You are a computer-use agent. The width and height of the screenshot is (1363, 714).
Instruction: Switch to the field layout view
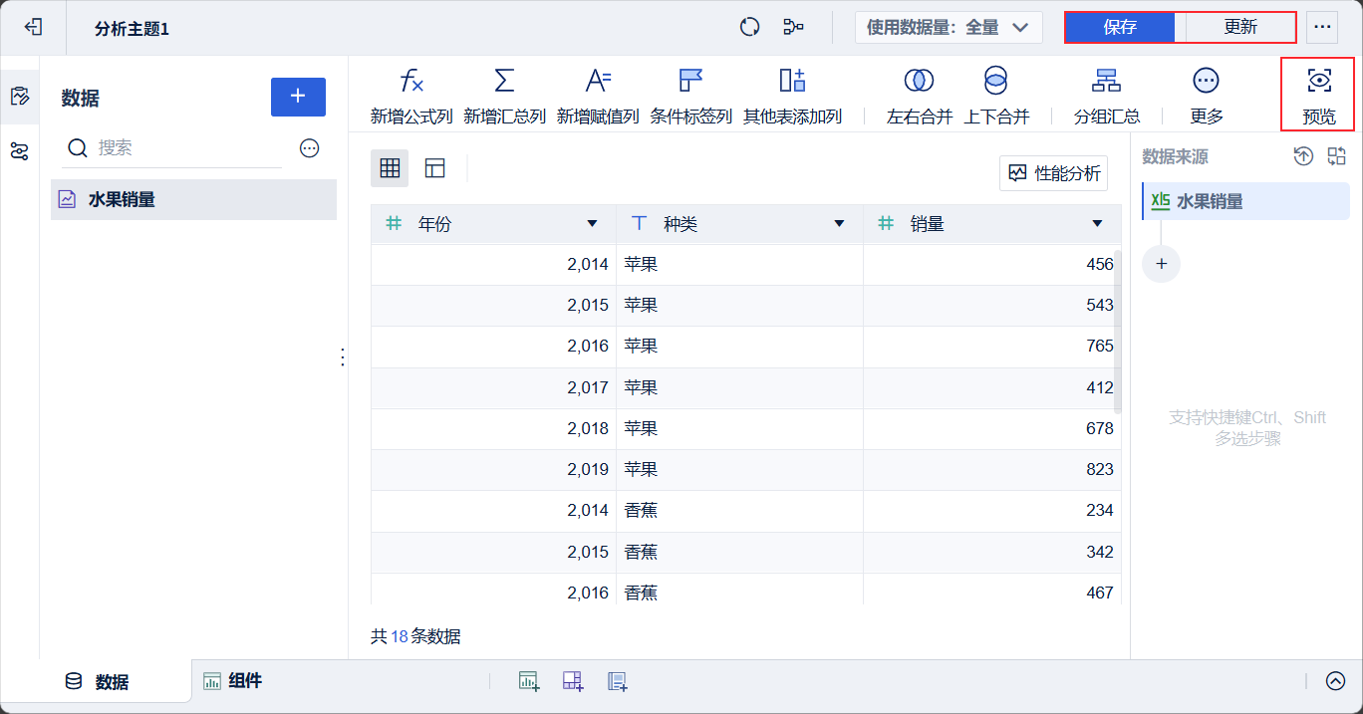[x=434, y=168]
